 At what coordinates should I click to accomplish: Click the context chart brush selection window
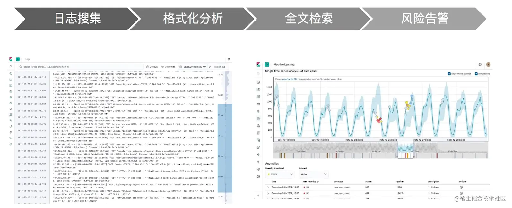[406, 151]
